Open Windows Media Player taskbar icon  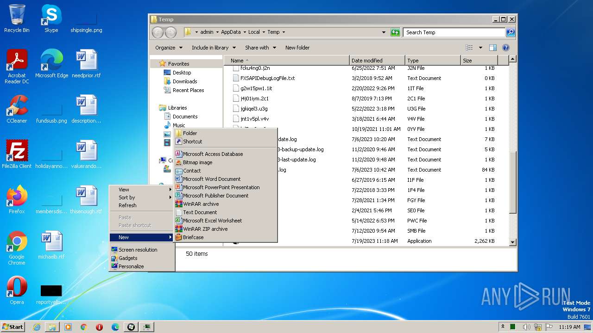pyautogui.click(x=68, y=327)
